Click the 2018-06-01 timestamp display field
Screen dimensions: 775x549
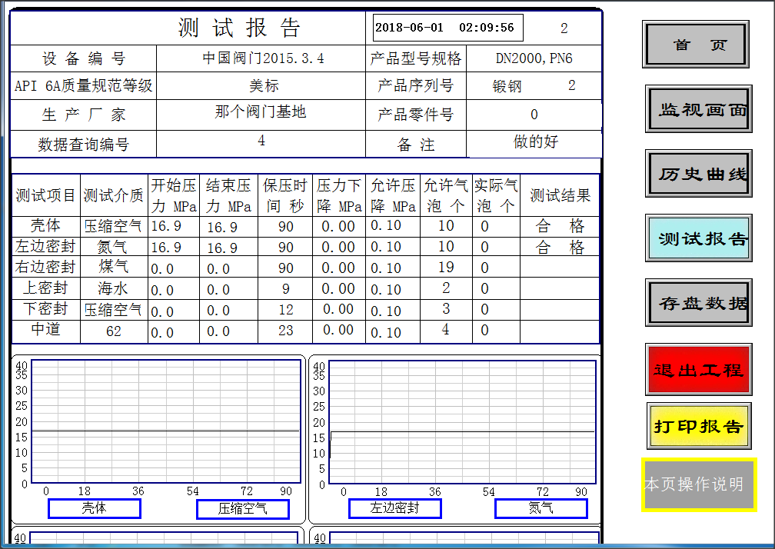point(446,27)
